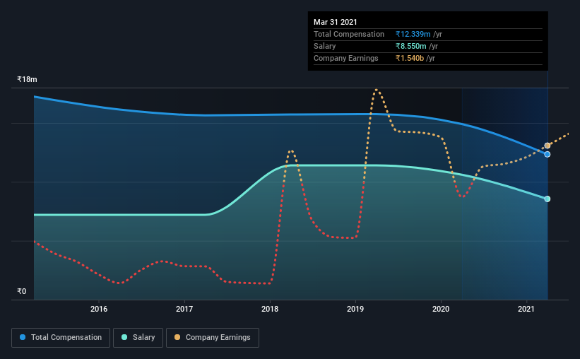Click the Total Compensation tooltip row label
The height and width of the screenshot is (359, 580).
[x=349, y=35]
